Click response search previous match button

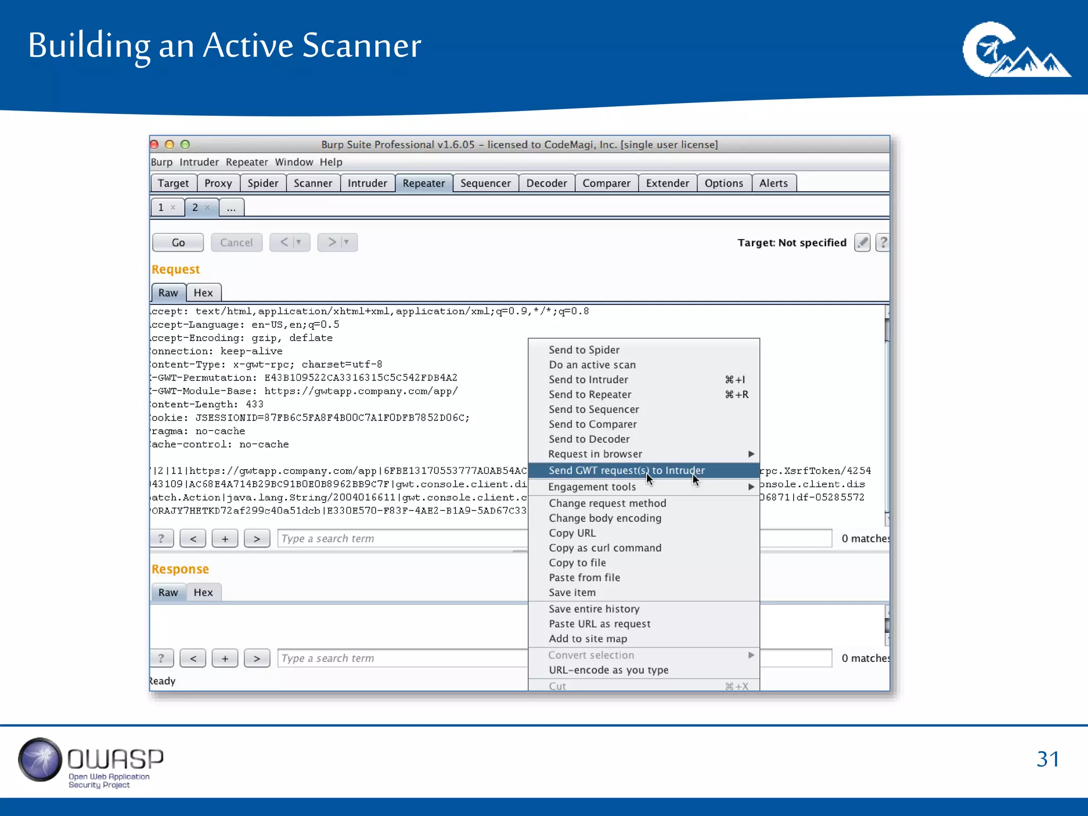click(x=193, y=658)
